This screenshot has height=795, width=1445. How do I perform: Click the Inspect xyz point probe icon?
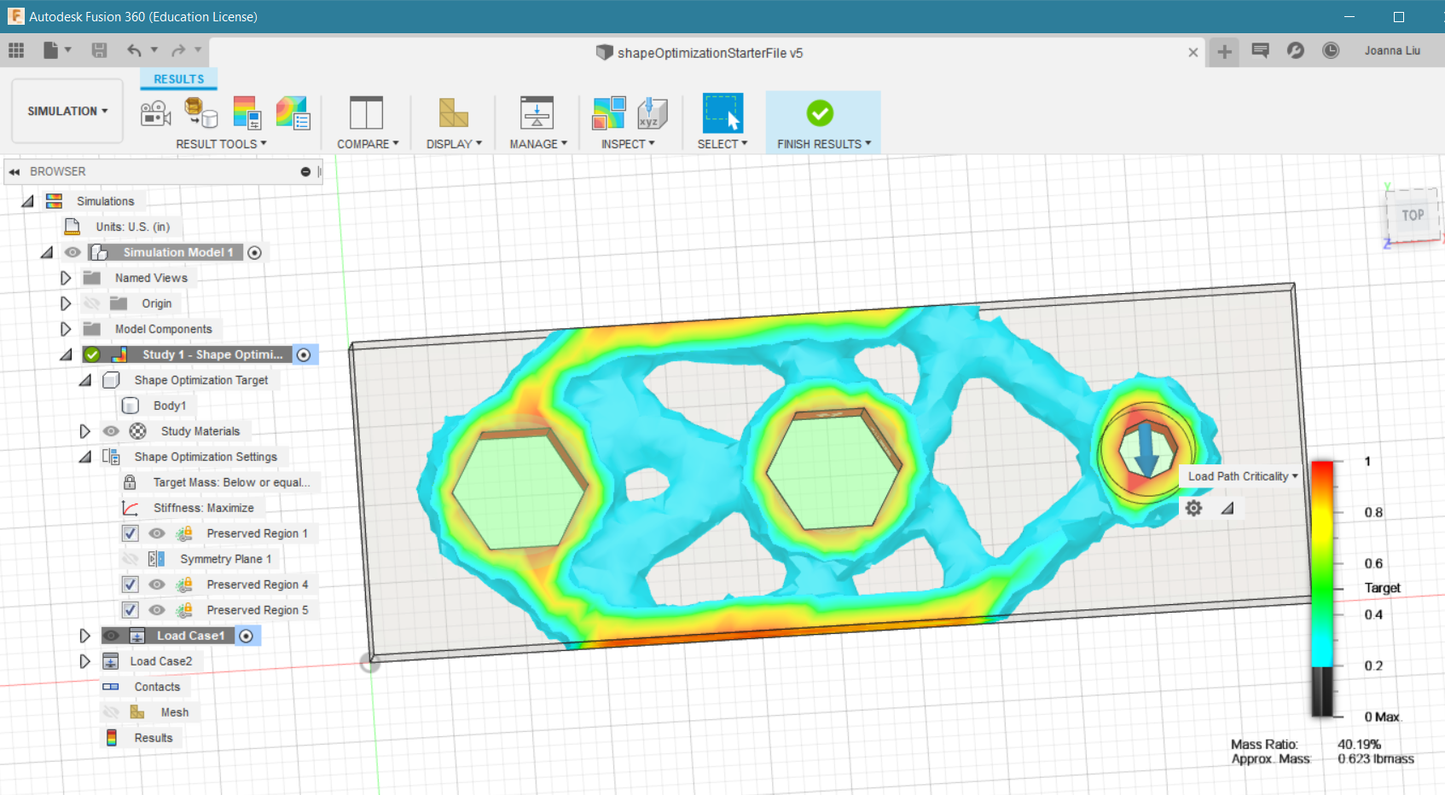pos(652,112)
